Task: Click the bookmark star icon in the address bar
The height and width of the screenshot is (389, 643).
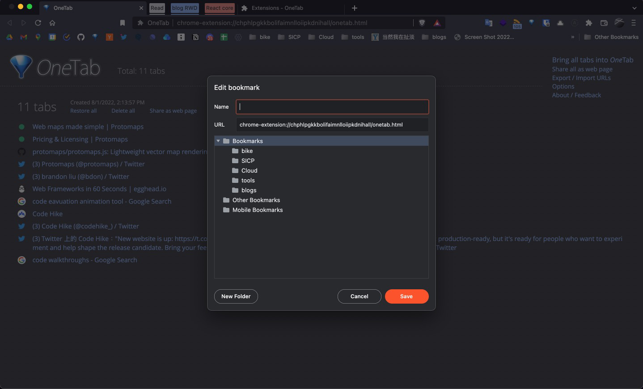Action: click(x=123, y=22)
